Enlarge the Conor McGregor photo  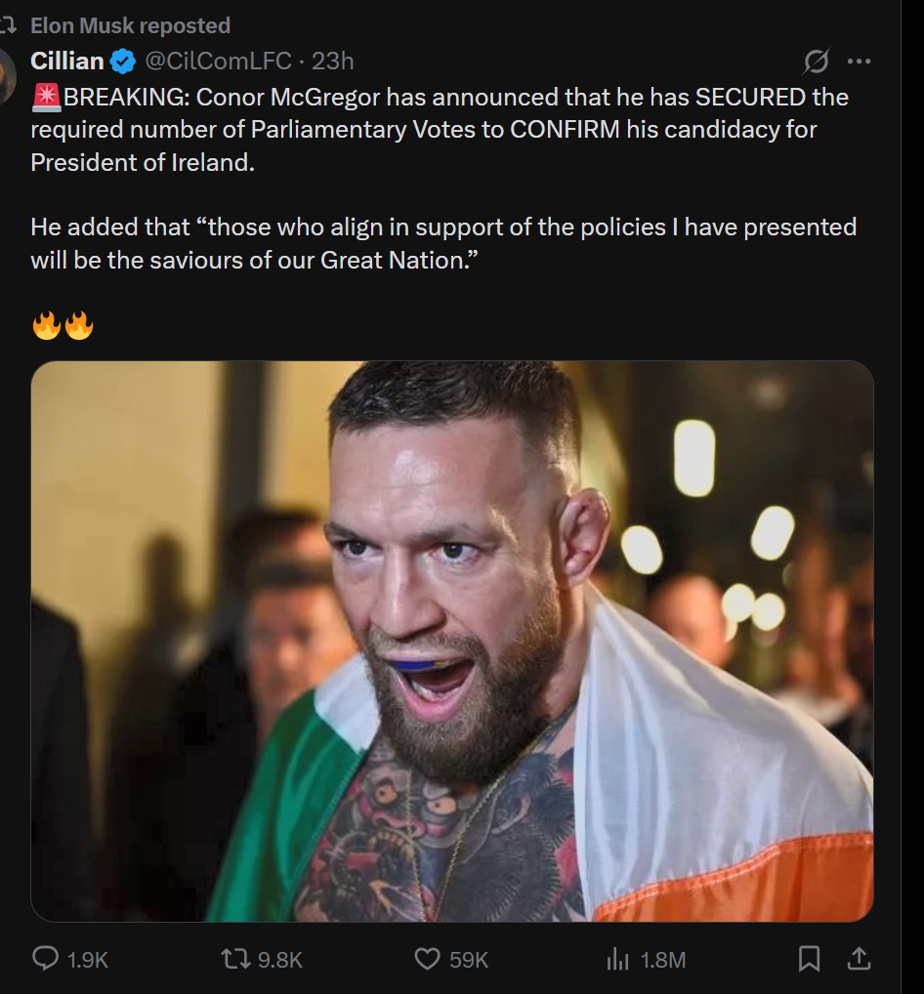coord(452,641)
